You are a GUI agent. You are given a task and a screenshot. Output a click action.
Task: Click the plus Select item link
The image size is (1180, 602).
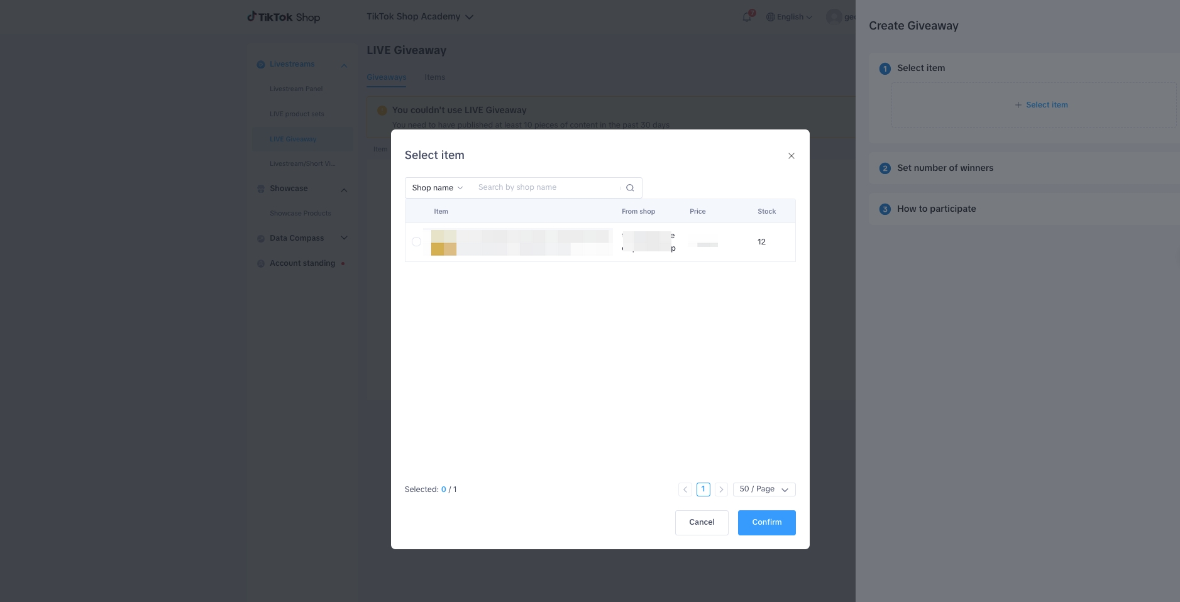1041,105
